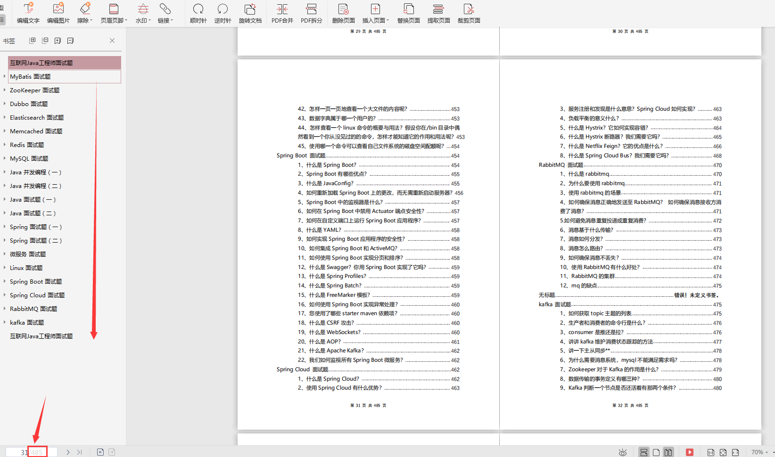This screenshot has height=457, width=775.
Task: Activate the 擦除 erase tool
Action: [x=85, y=13]
